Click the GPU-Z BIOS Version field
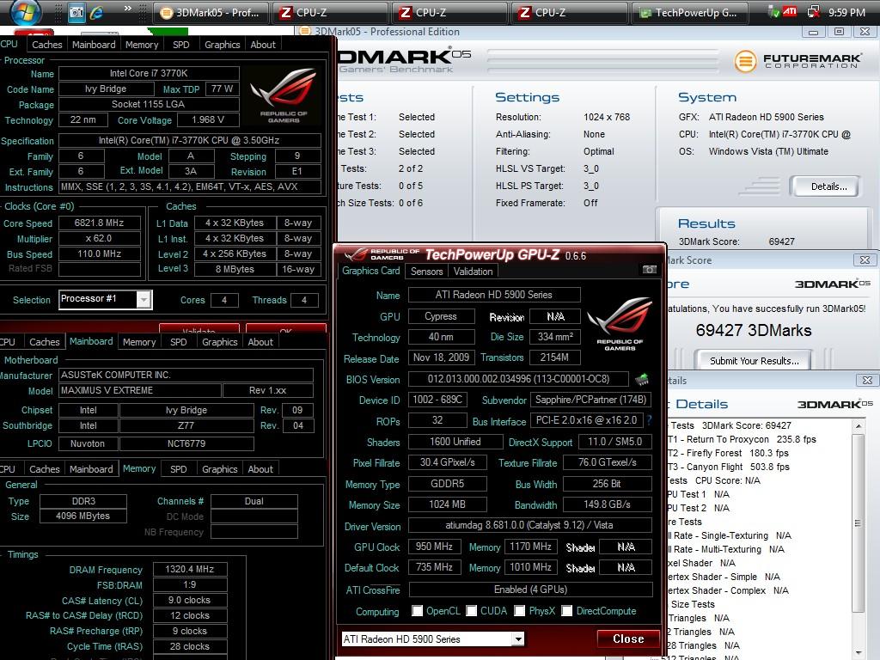This screenshot has width=880, height=660. tap(518, 379)
